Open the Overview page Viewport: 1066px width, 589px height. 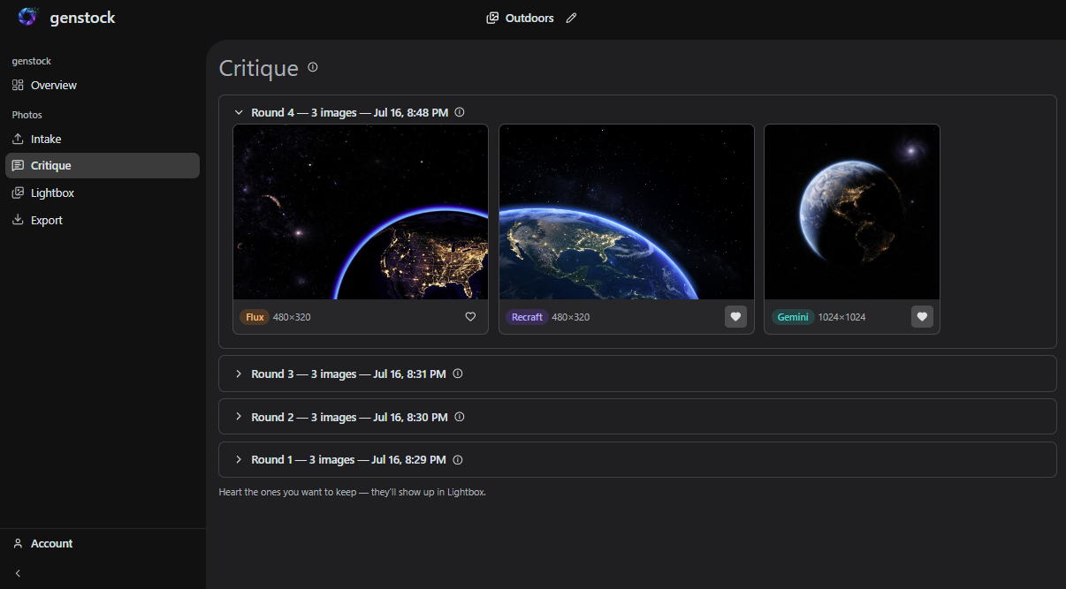pos(103,86)
